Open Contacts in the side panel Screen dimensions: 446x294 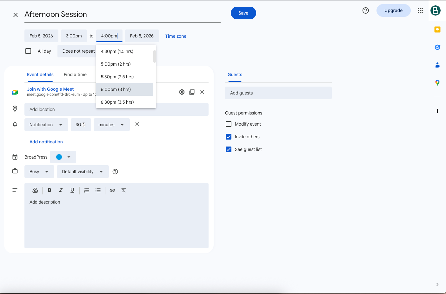(437, 65)
